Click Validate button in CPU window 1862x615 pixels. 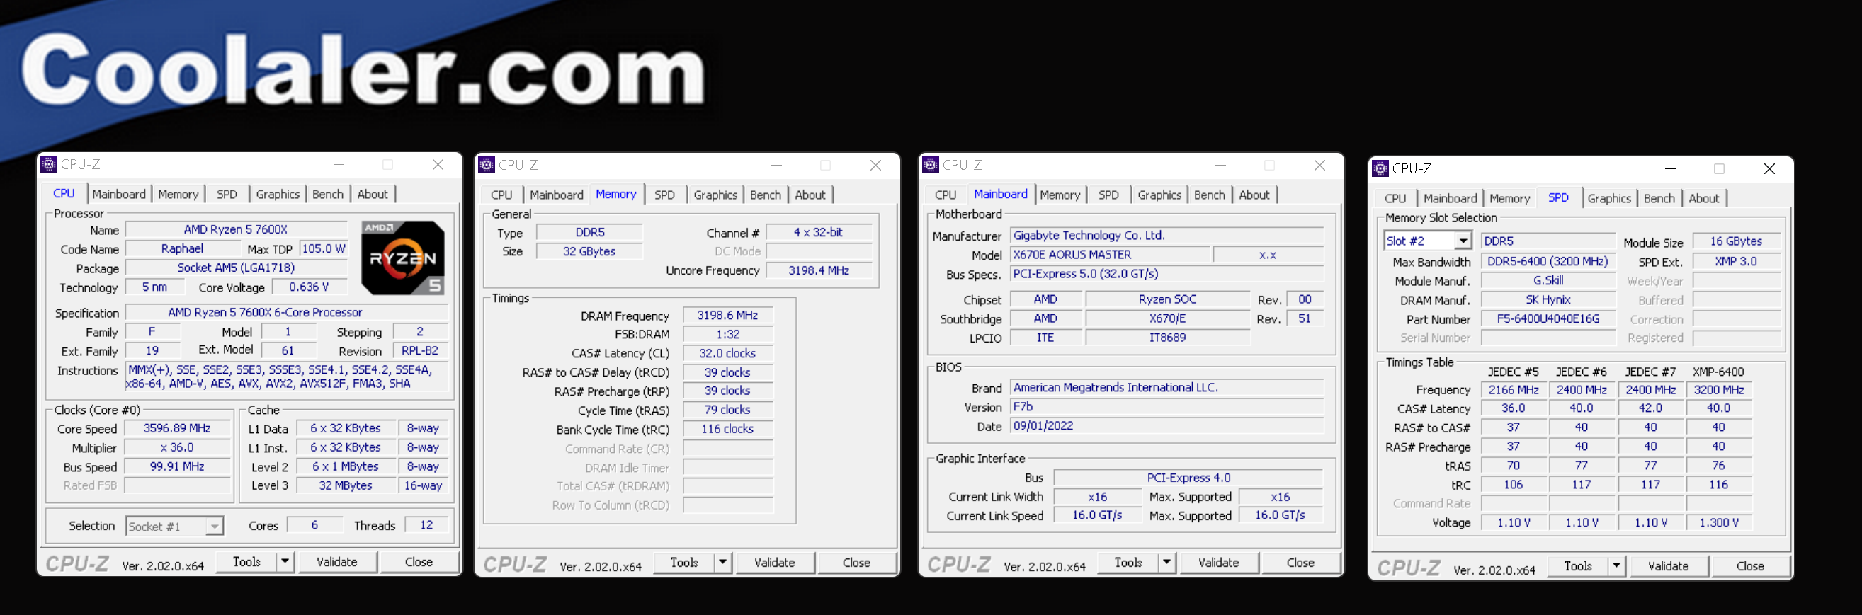coord(337,561)
